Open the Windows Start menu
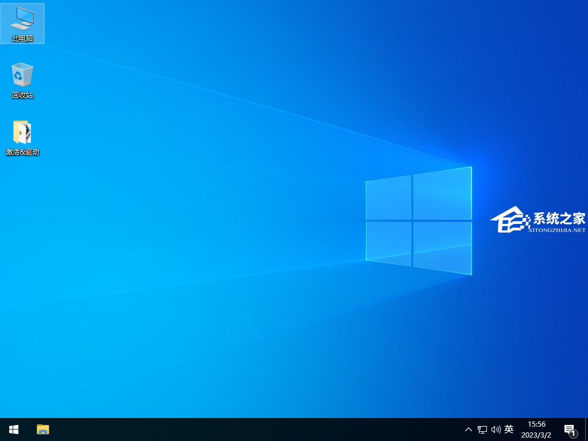The width and height of the screenshot is (588, 441). (14, 429)
